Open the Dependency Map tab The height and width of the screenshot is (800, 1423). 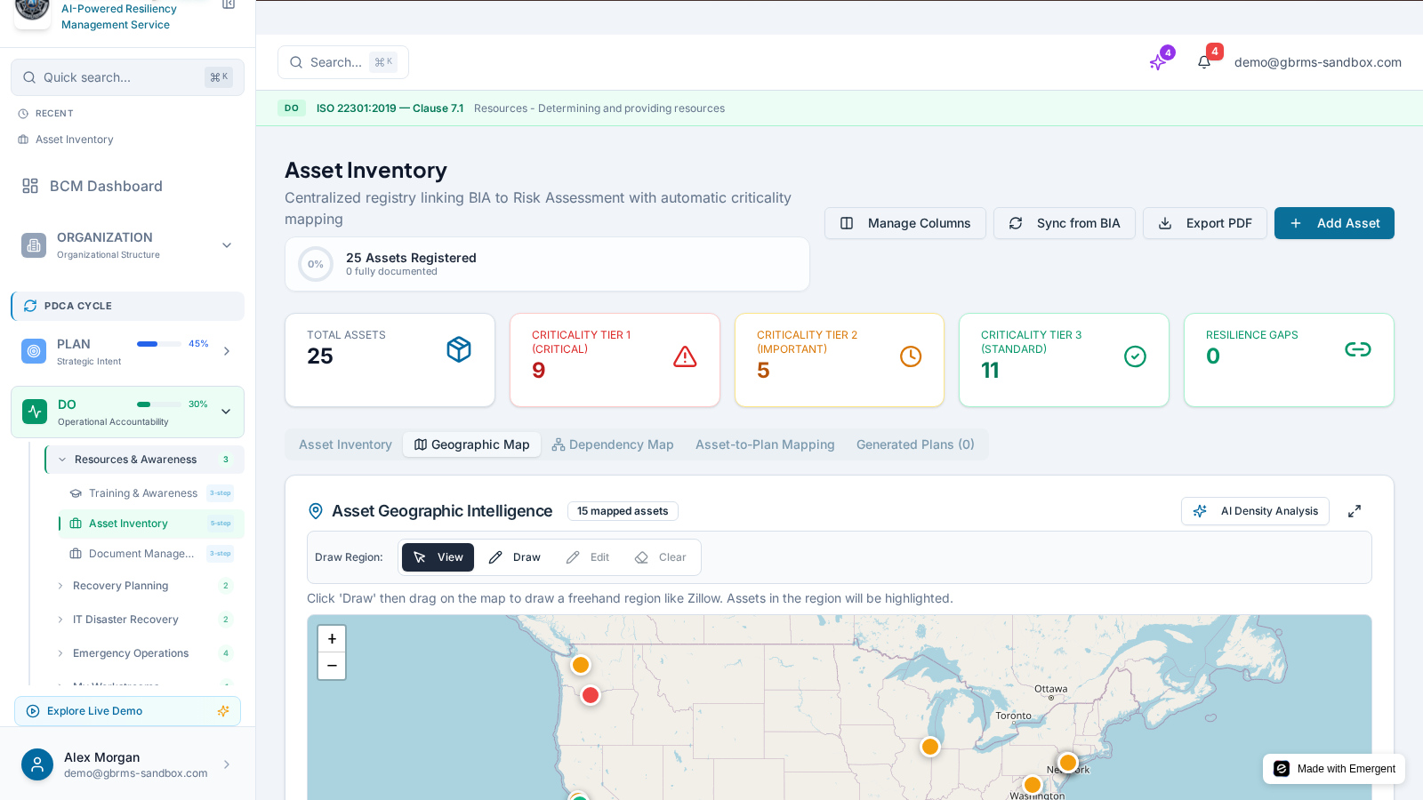(613, 444)
